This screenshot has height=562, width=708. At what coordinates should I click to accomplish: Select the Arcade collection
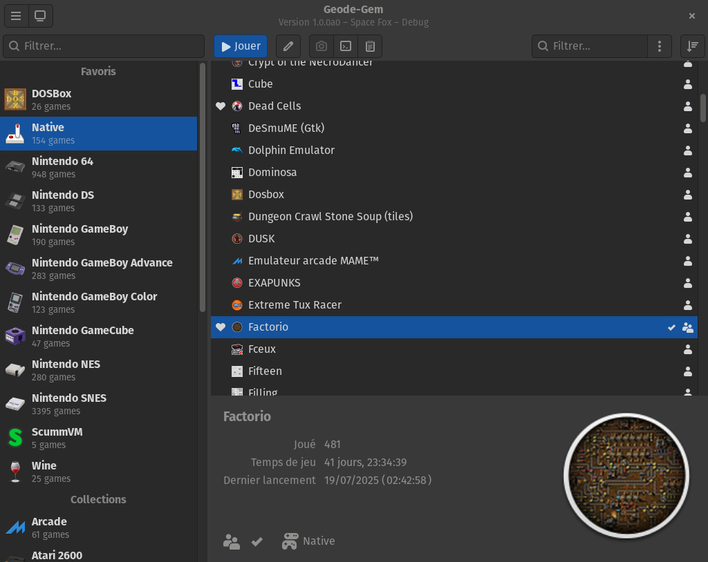(98, 527)
